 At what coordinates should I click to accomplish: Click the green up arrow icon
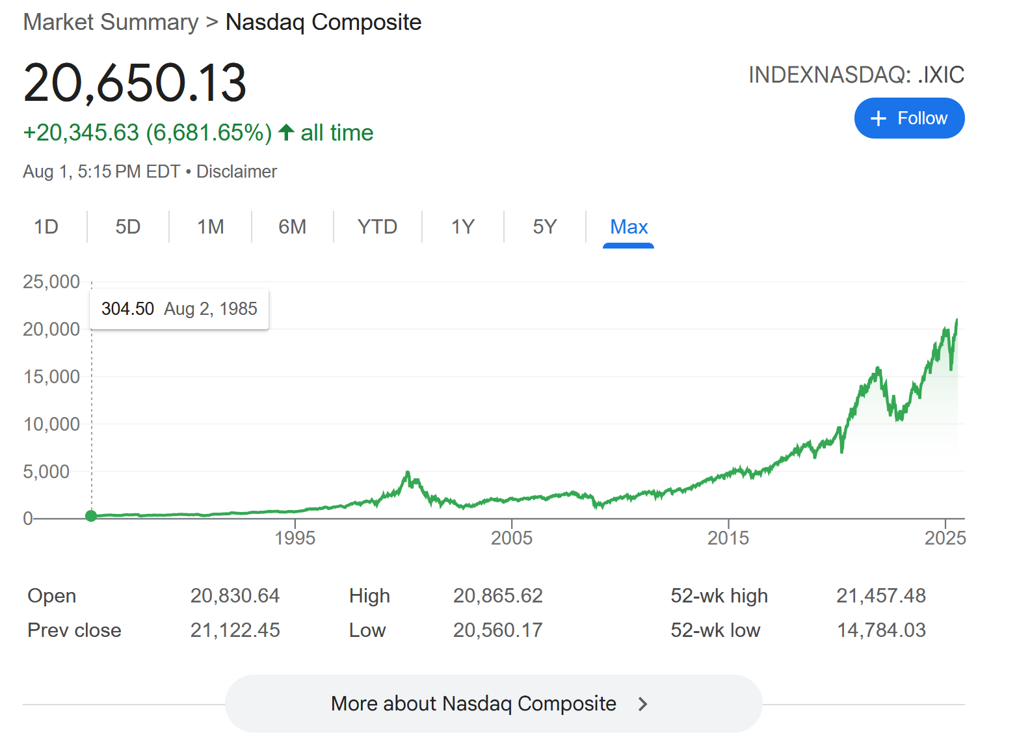point(286,133)
